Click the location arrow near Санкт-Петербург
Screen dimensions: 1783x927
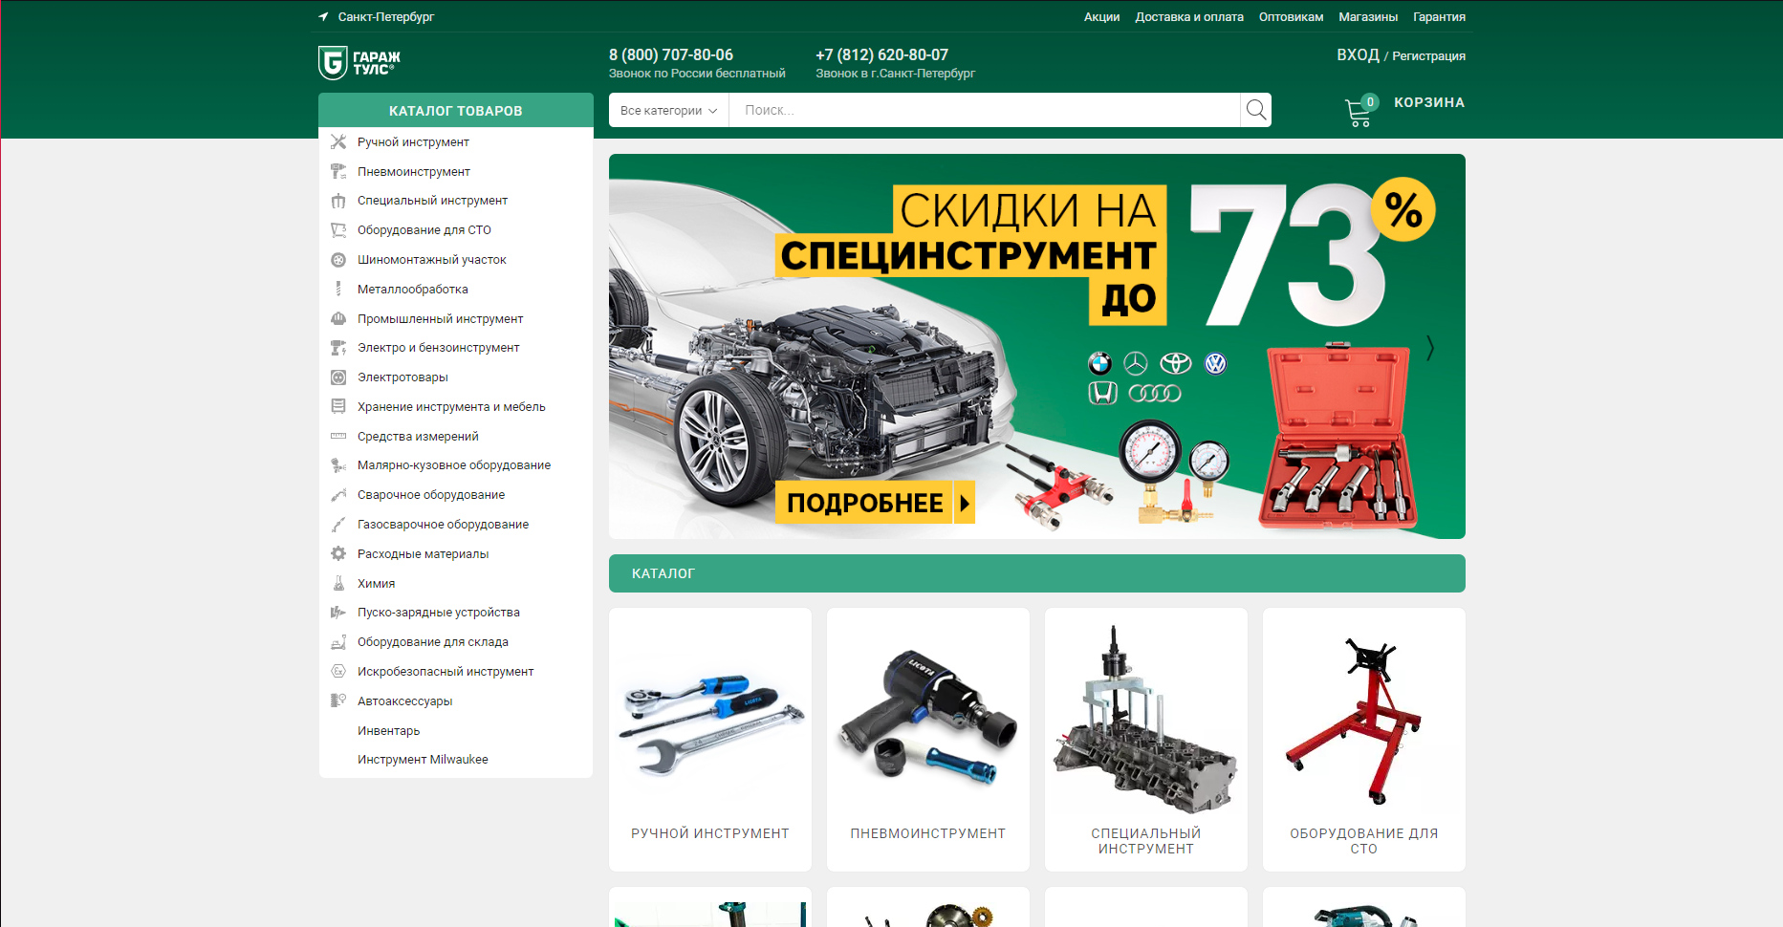[322, 16]
